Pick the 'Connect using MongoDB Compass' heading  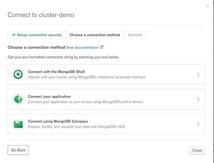click(x=58, y=121)
